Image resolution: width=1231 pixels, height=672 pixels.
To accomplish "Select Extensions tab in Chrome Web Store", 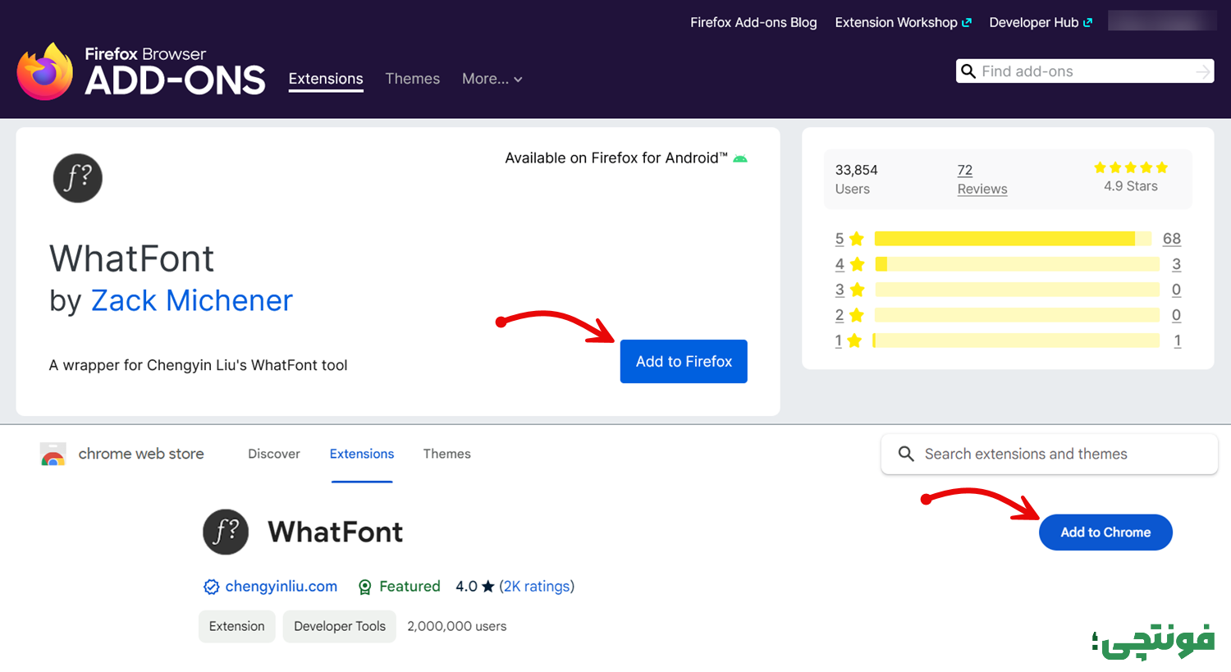I will (362, 454).
